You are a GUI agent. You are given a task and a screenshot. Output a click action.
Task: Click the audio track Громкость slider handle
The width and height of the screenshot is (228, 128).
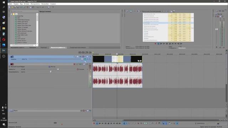click(x=58, y=69)
